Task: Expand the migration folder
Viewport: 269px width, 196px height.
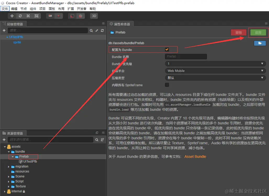Action: 9,166
